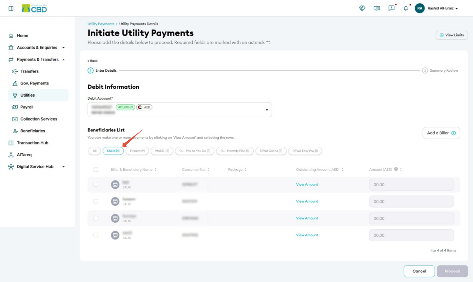Click the Proceed button

point(452,271)
